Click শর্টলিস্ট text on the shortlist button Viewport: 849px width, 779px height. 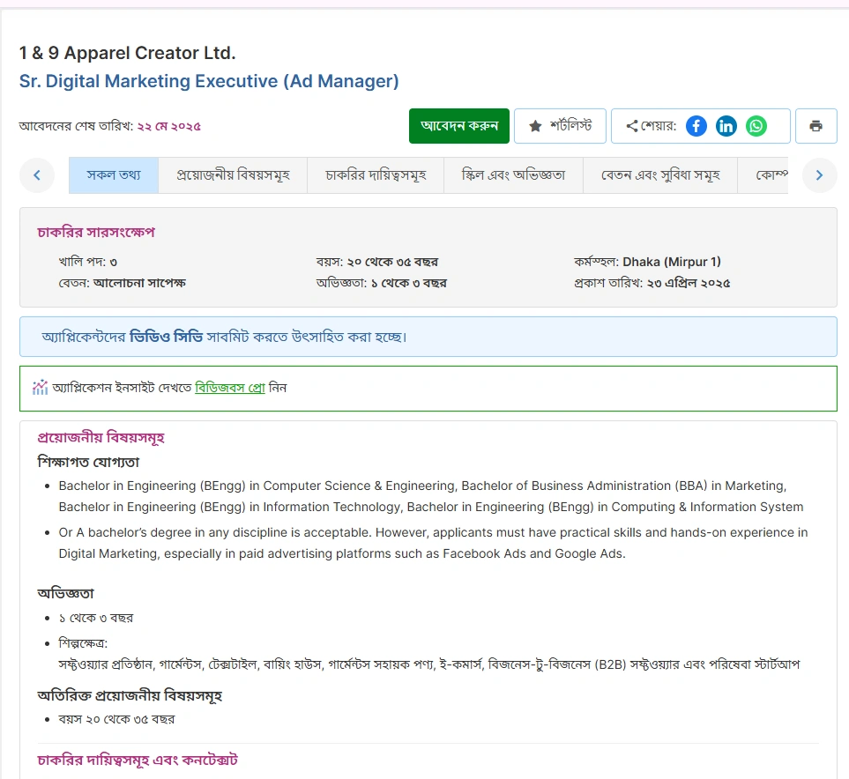click(x=570, y=126)
